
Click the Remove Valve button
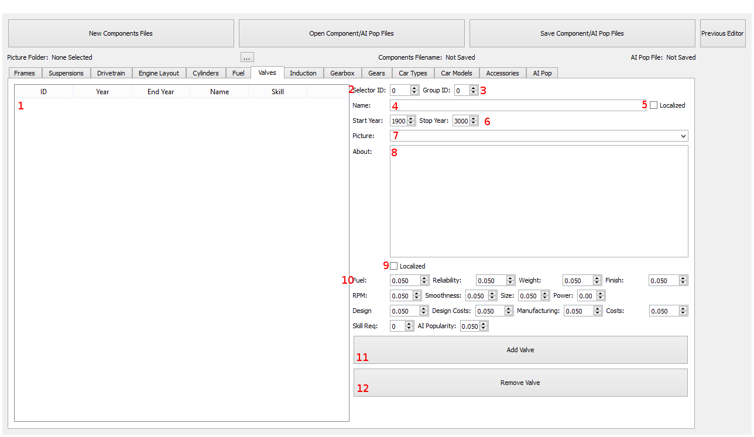pos(520,383)
